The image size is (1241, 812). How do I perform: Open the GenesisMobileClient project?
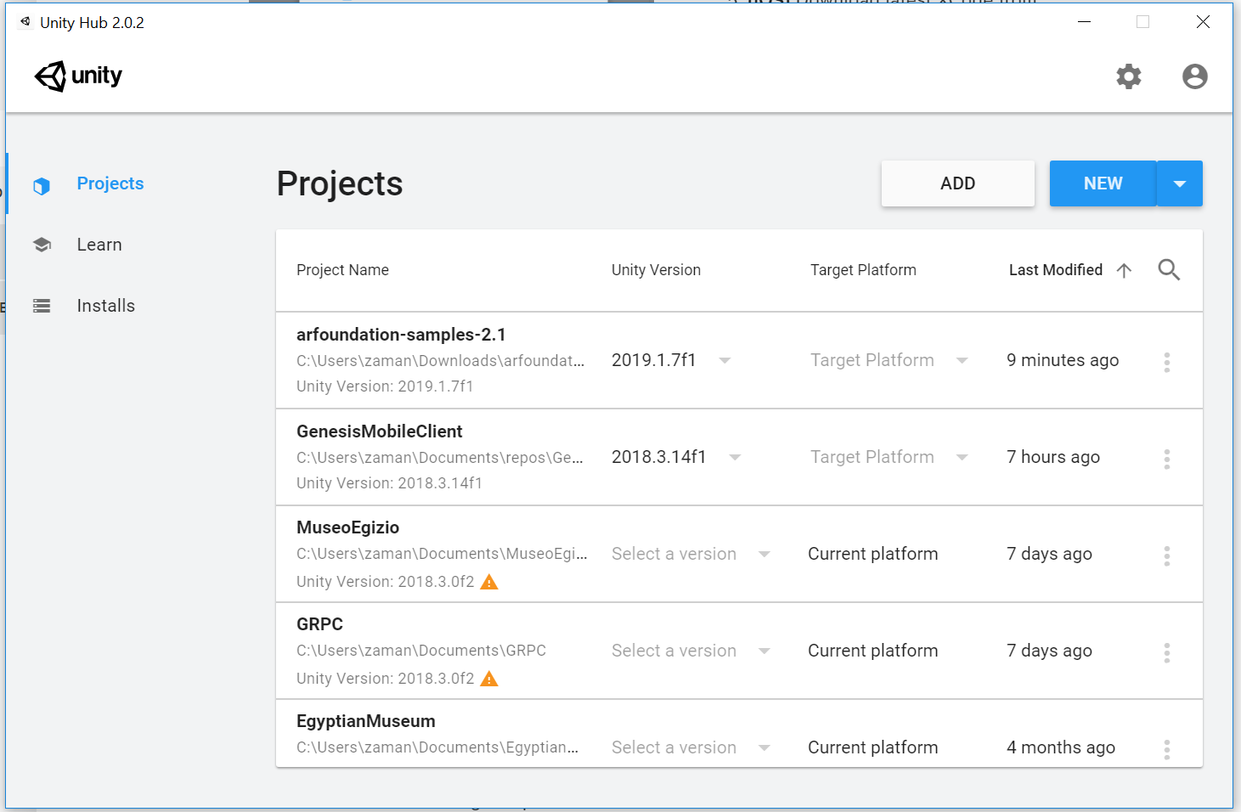pos(379,431)
